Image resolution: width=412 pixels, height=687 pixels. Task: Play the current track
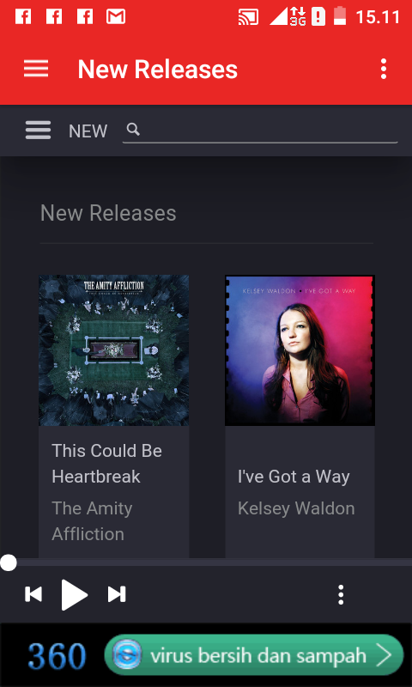(74, 594)
